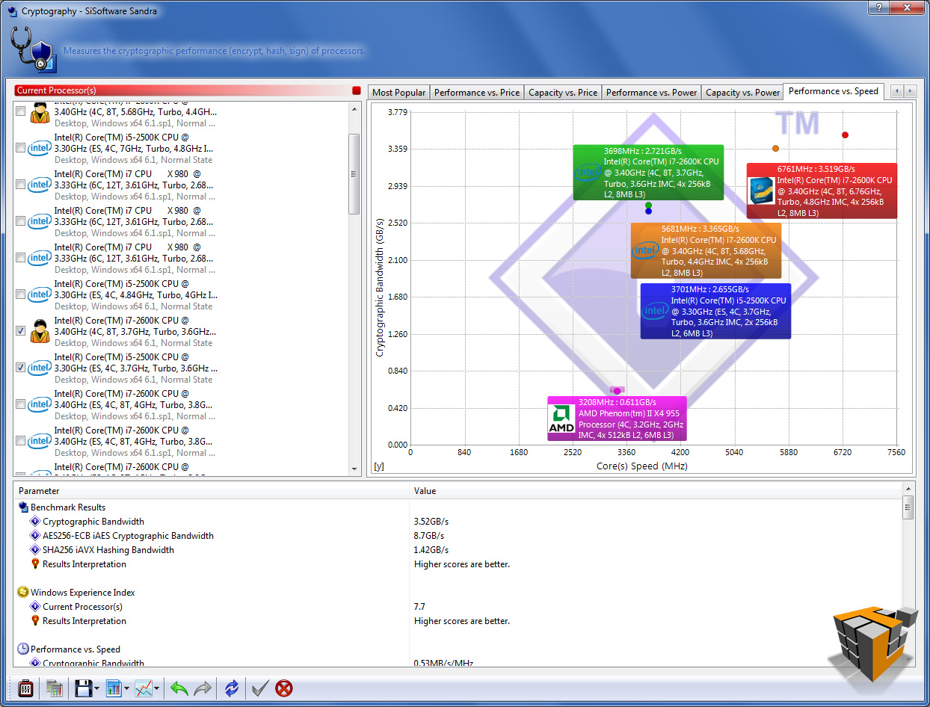The width and height of the screenshot is (930, 707).
Task: Switch to the Capacity vs. Power tab
Action: (x=742, y=93)
